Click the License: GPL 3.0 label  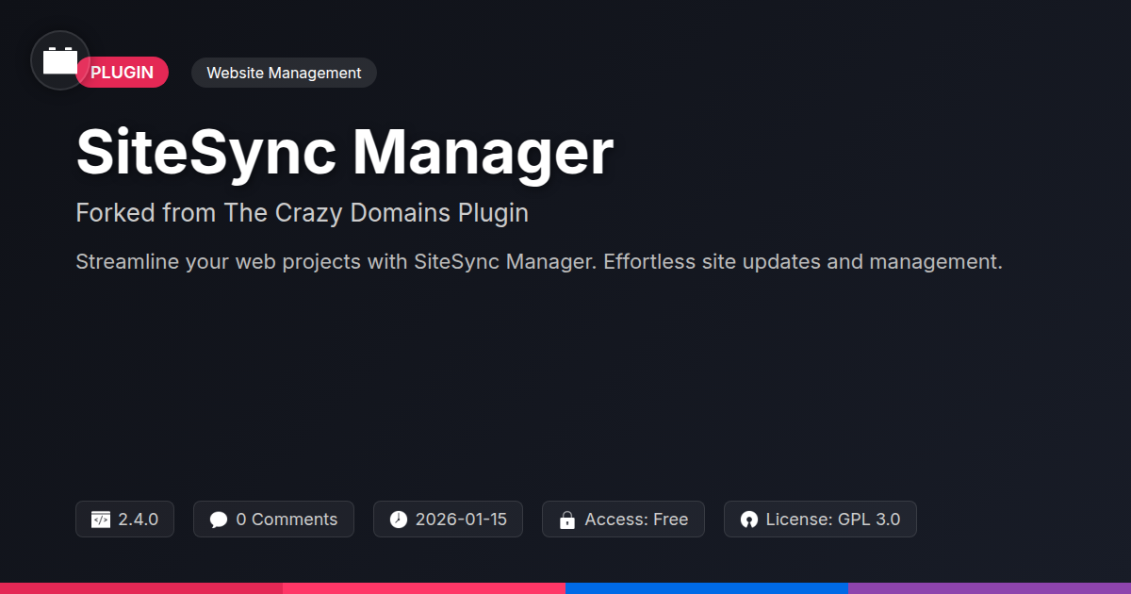(833, 520)
